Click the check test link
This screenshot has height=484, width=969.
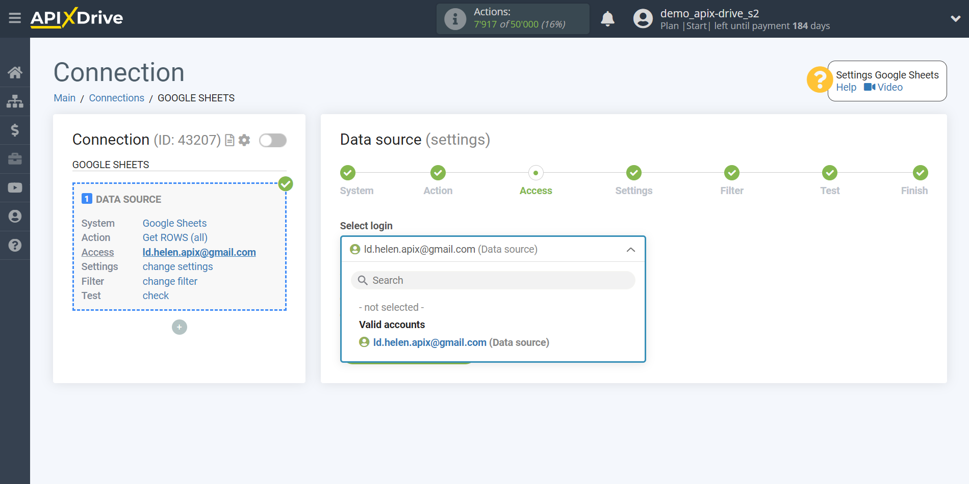click(156, 295)
